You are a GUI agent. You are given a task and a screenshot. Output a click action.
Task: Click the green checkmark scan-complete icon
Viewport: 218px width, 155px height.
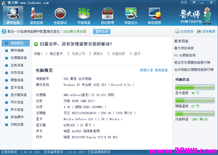[36, 44]
